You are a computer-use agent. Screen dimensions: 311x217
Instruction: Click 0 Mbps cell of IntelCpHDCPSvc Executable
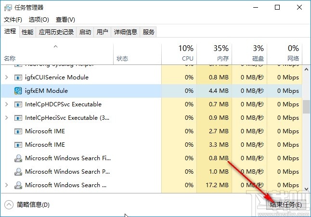click(x=285, y=104)
